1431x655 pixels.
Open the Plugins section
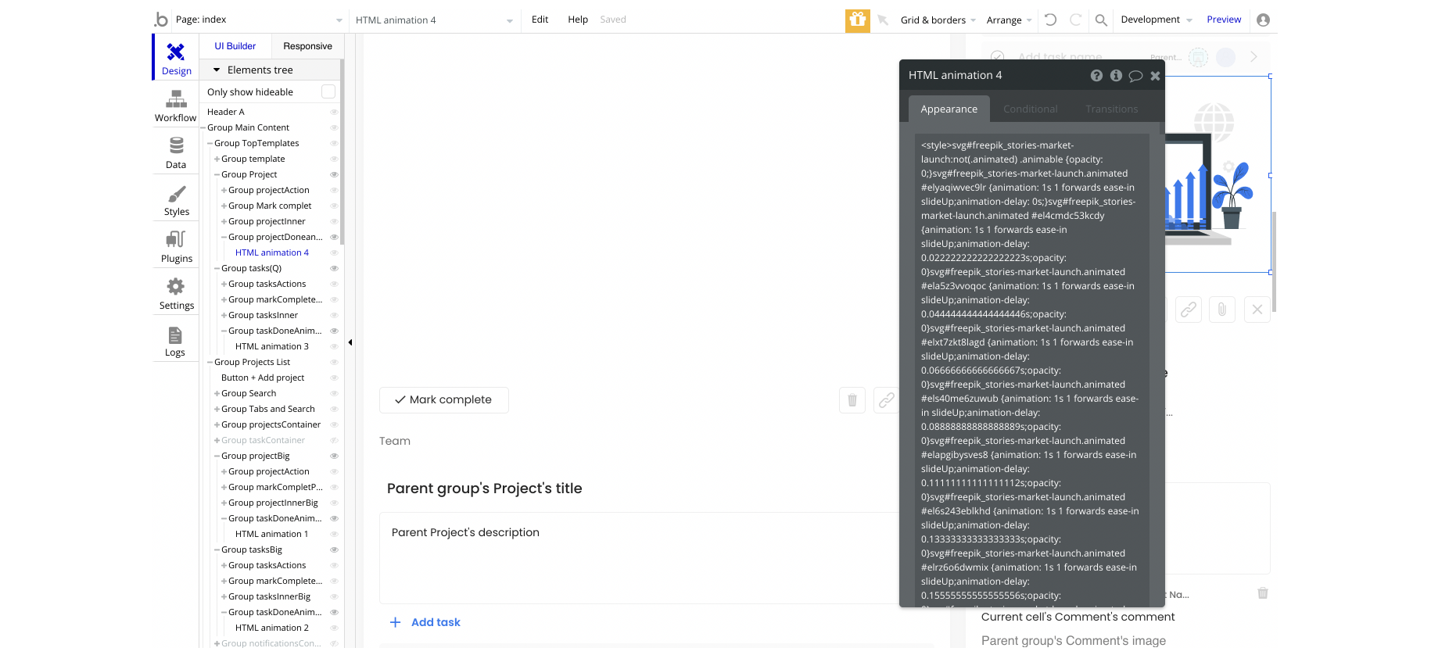[176, 246]
